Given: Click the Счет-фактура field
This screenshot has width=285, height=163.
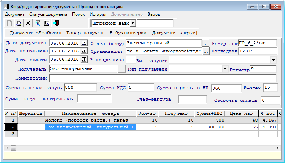Looking at the screenshot, I should (x=193, y=100).
